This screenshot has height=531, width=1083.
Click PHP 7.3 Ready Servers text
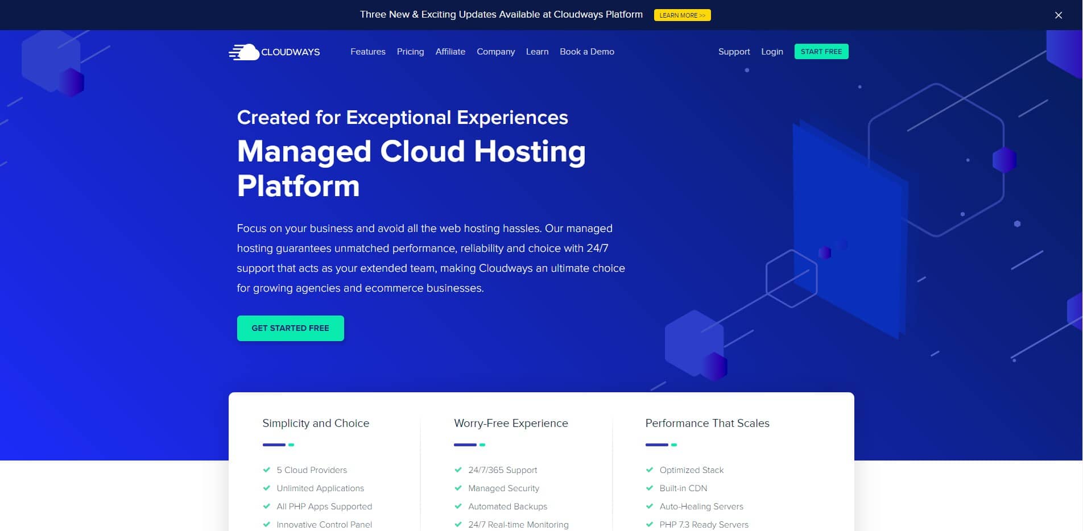(704, 525)
